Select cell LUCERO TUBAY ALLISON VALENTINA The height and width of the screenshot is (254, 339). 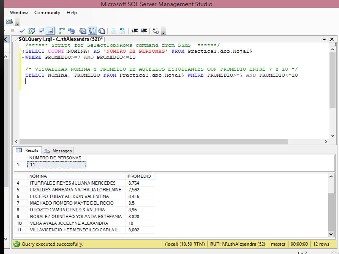coord(76,196)
